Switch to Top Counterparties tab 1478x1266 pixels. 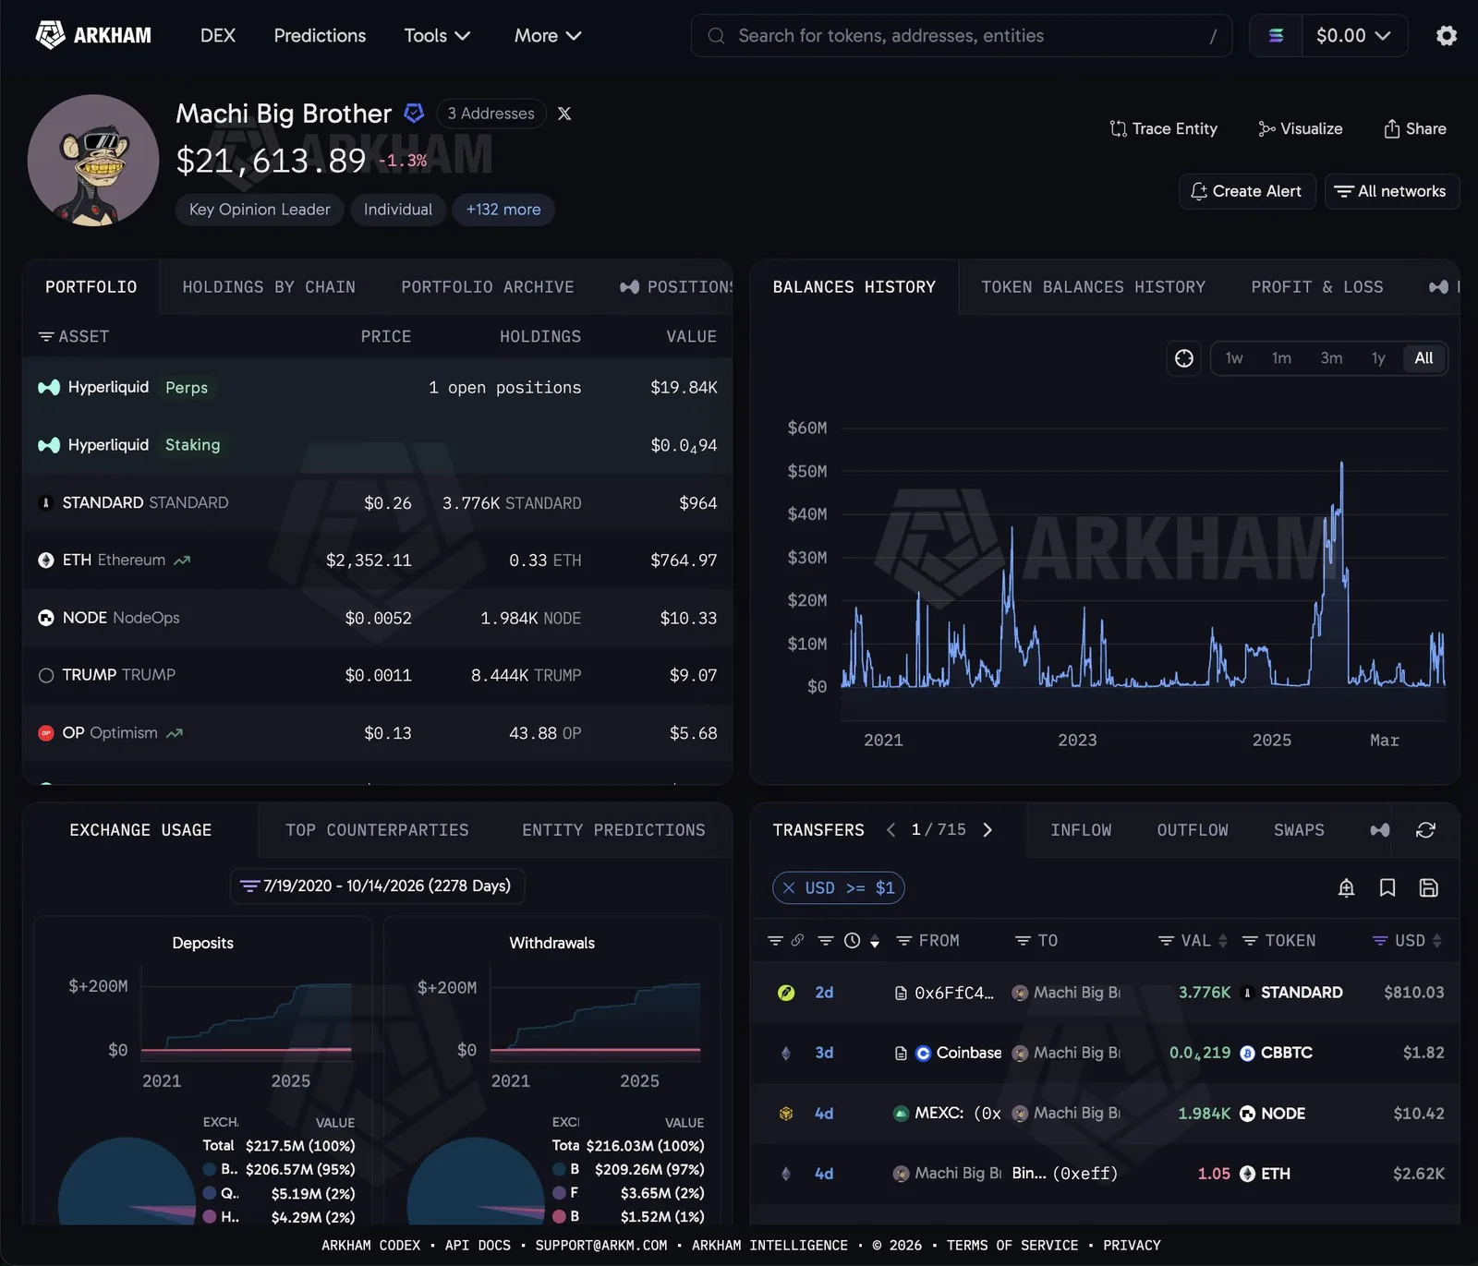click(x=377, y=830)
